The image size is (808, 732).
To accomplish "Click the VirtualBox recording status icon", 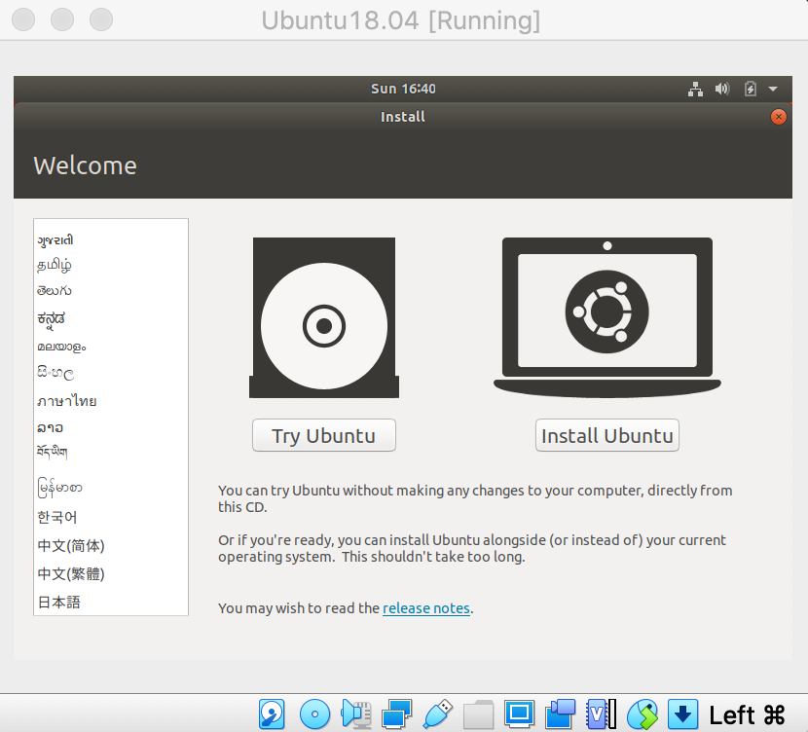I will coord(560,714).
